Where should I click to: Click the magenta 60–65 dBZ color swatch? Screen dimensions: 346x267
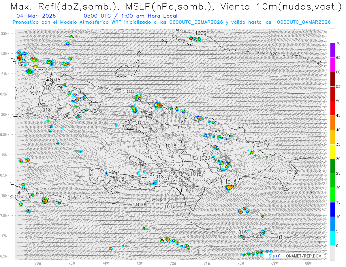click(x=332, y=65)
